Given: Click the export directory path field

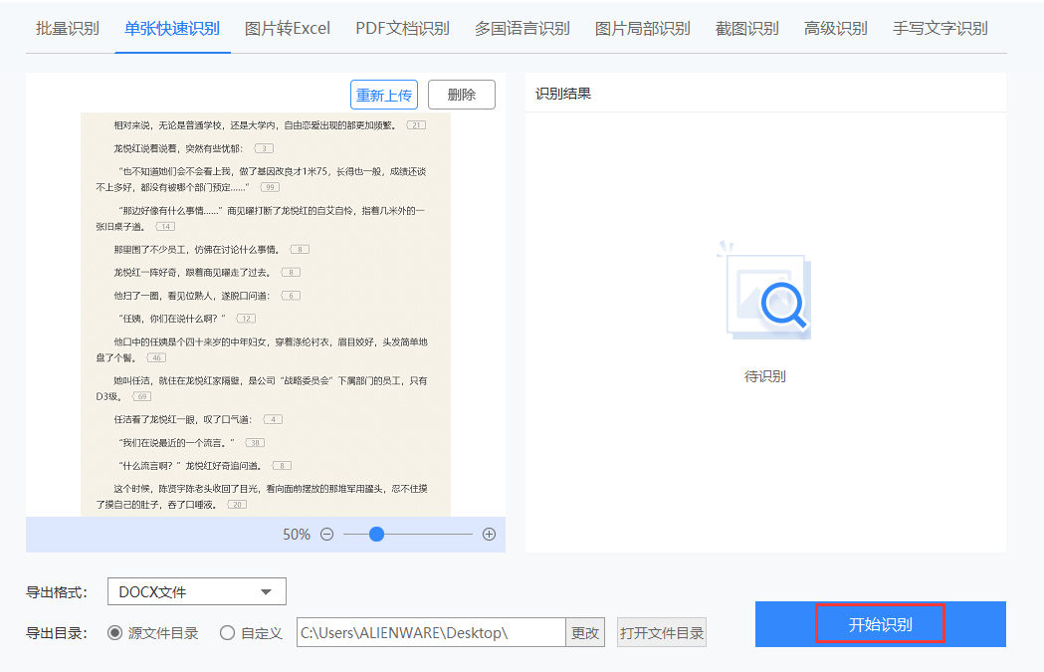Looking at the screenshot, I should pyautogui.click(x=432, y=633).
